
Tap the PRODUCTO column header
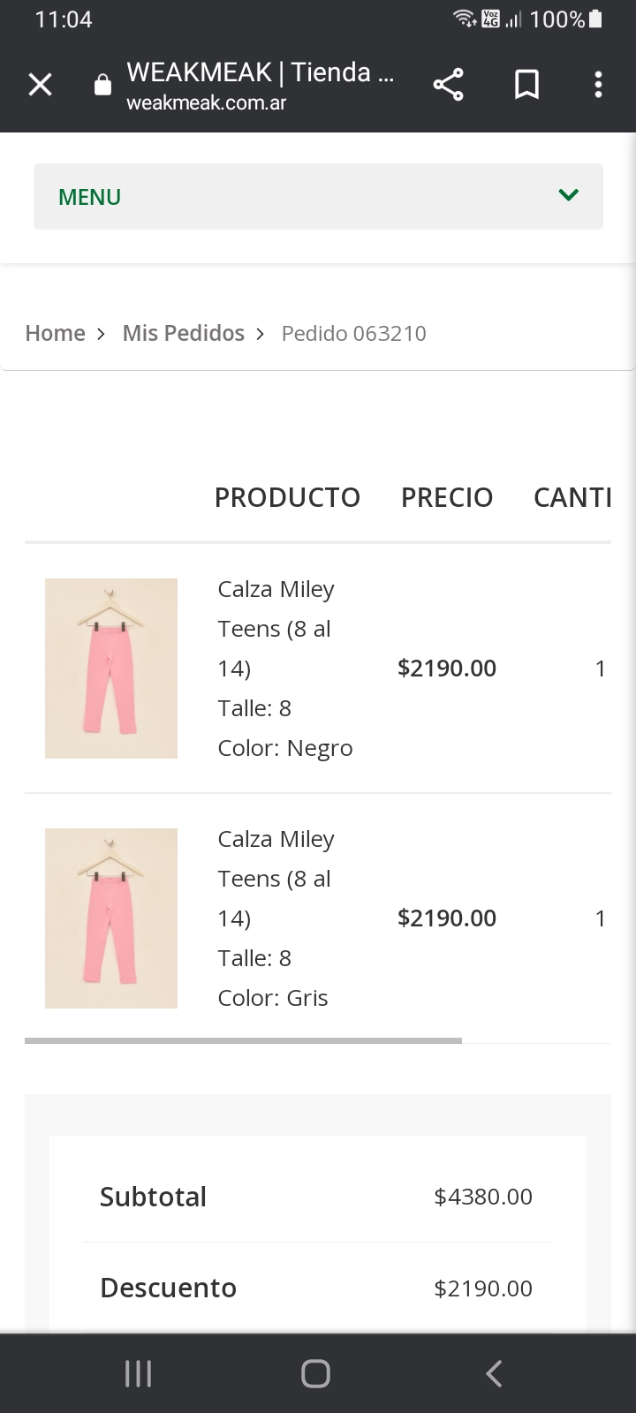coord(287,497)
